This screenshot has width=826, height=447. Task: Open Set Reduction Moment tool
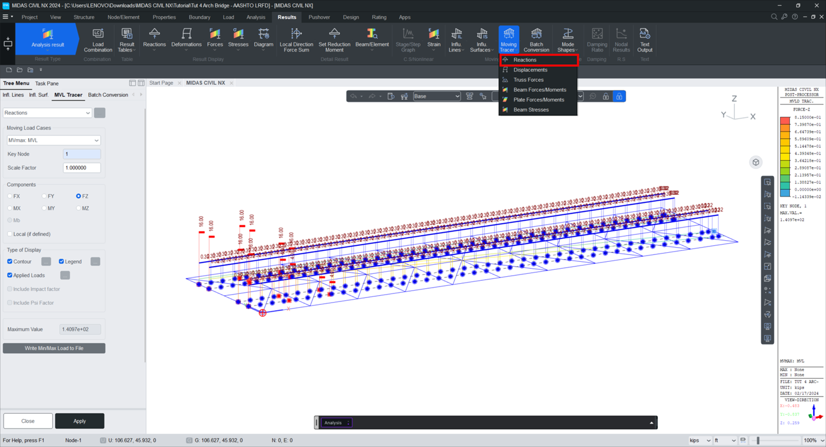click(x=334, y=40)
